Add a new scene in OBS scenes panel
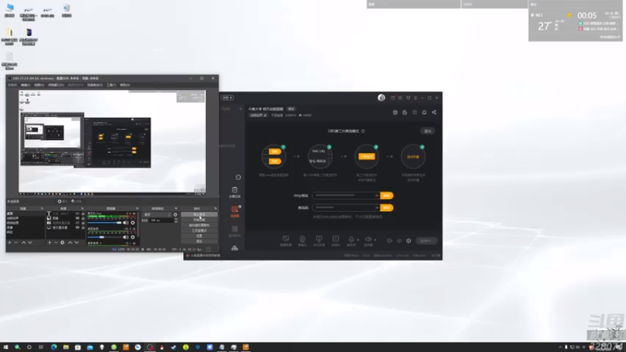This screenshot has height=352, width=626. point(9,242)
